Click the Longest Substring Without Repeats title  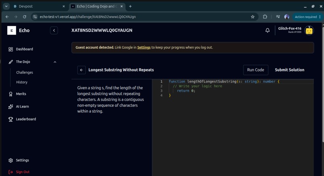click(x=121, y=70)
